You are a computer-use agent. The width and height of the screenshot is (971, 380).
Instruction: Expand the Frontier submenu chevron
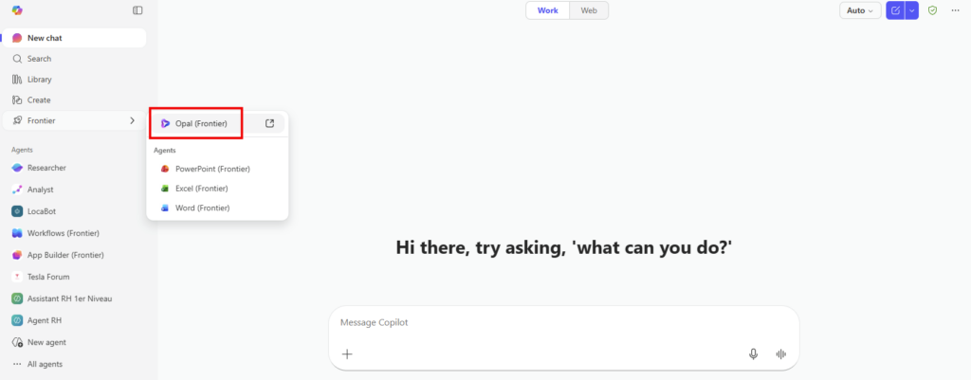pos(132,120)
